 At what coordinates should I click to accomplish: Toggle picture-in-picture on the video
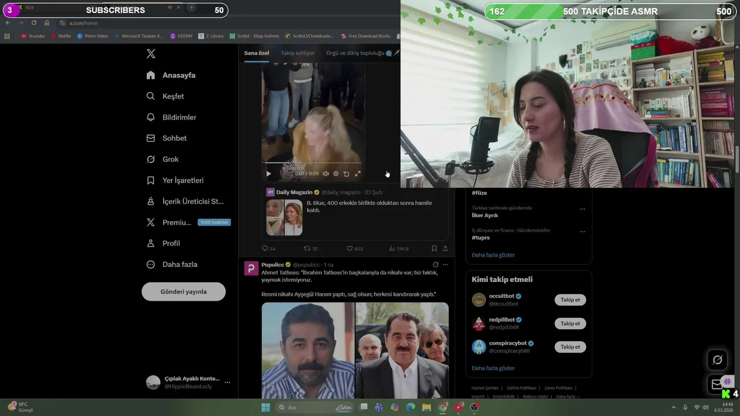(x=346, y=173)
